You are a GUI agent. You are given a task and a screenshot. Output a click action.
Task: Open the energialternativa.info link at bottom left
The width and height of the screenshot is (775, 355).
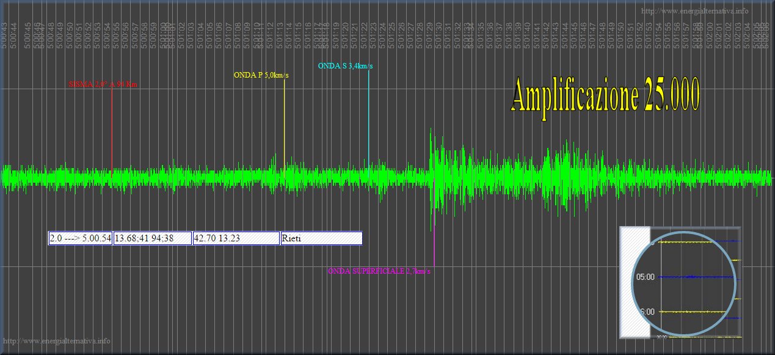pyautogui.click(x=57, y=341)
